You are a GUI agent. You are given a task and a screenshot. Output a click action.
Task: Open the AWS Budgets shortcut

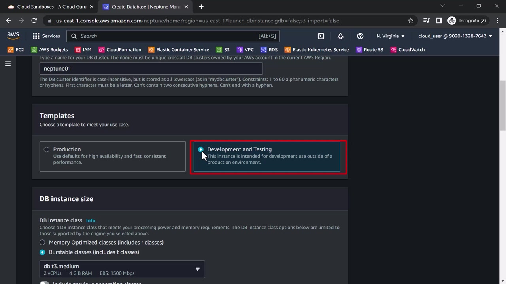coord(49,50)
